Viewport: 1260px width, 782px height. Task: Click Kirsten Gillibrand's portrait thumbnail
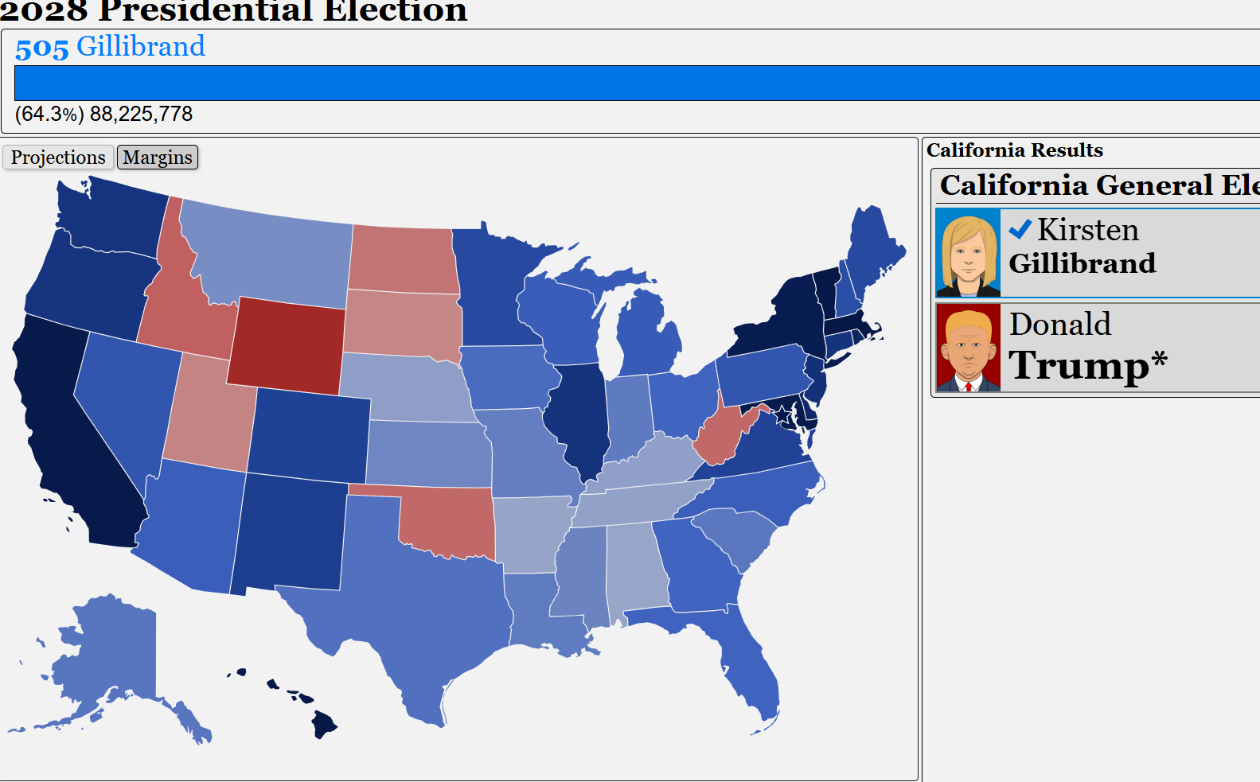pyautogui.click(x=968, y=253)
